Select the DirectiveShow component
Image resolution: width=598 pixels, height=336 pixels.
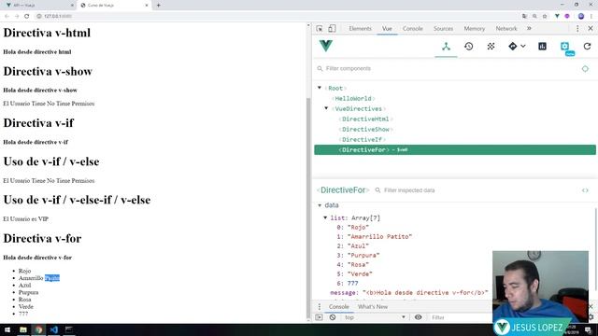(365, 129)
